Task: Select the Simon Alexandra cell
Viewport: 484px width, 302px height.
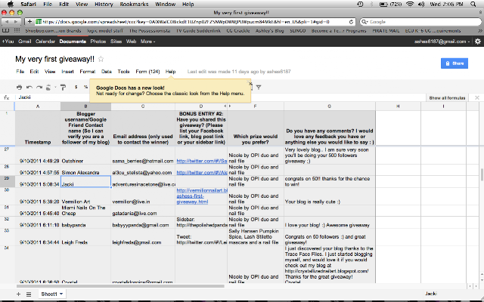Action: pos(85,170)
